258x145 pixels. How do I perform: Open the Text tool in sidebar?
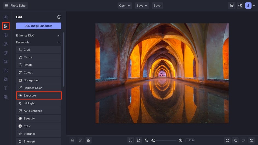click(5, 88)
